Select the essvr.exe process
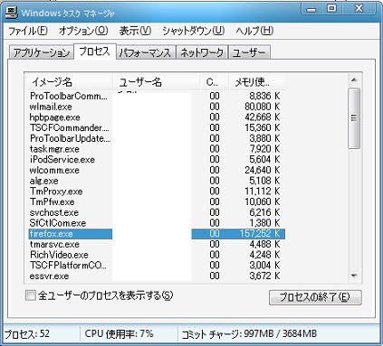The height and width of the screenshot is (346, 383). click(x=157, y=276)
